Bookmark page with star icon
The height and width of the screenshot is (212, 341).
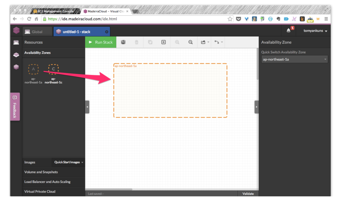(230, 19)
